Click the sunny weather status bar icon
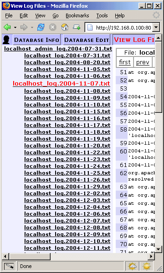 point(147,266)
